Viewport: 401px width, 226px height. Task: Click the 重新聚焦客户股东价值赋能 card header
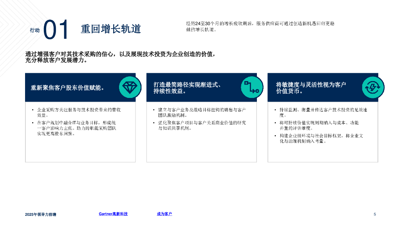[67, 88]
